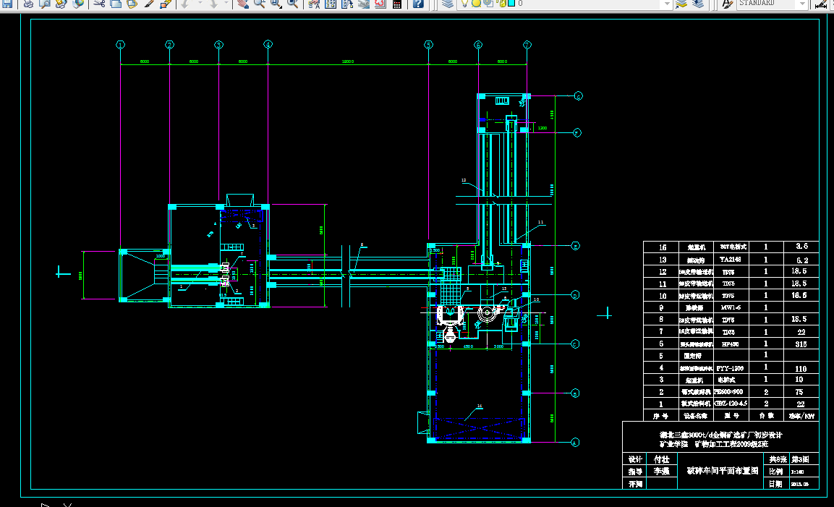Open the layer list dropdown
This screenshot has width=834, height=507.
click(x=666, y=4)
